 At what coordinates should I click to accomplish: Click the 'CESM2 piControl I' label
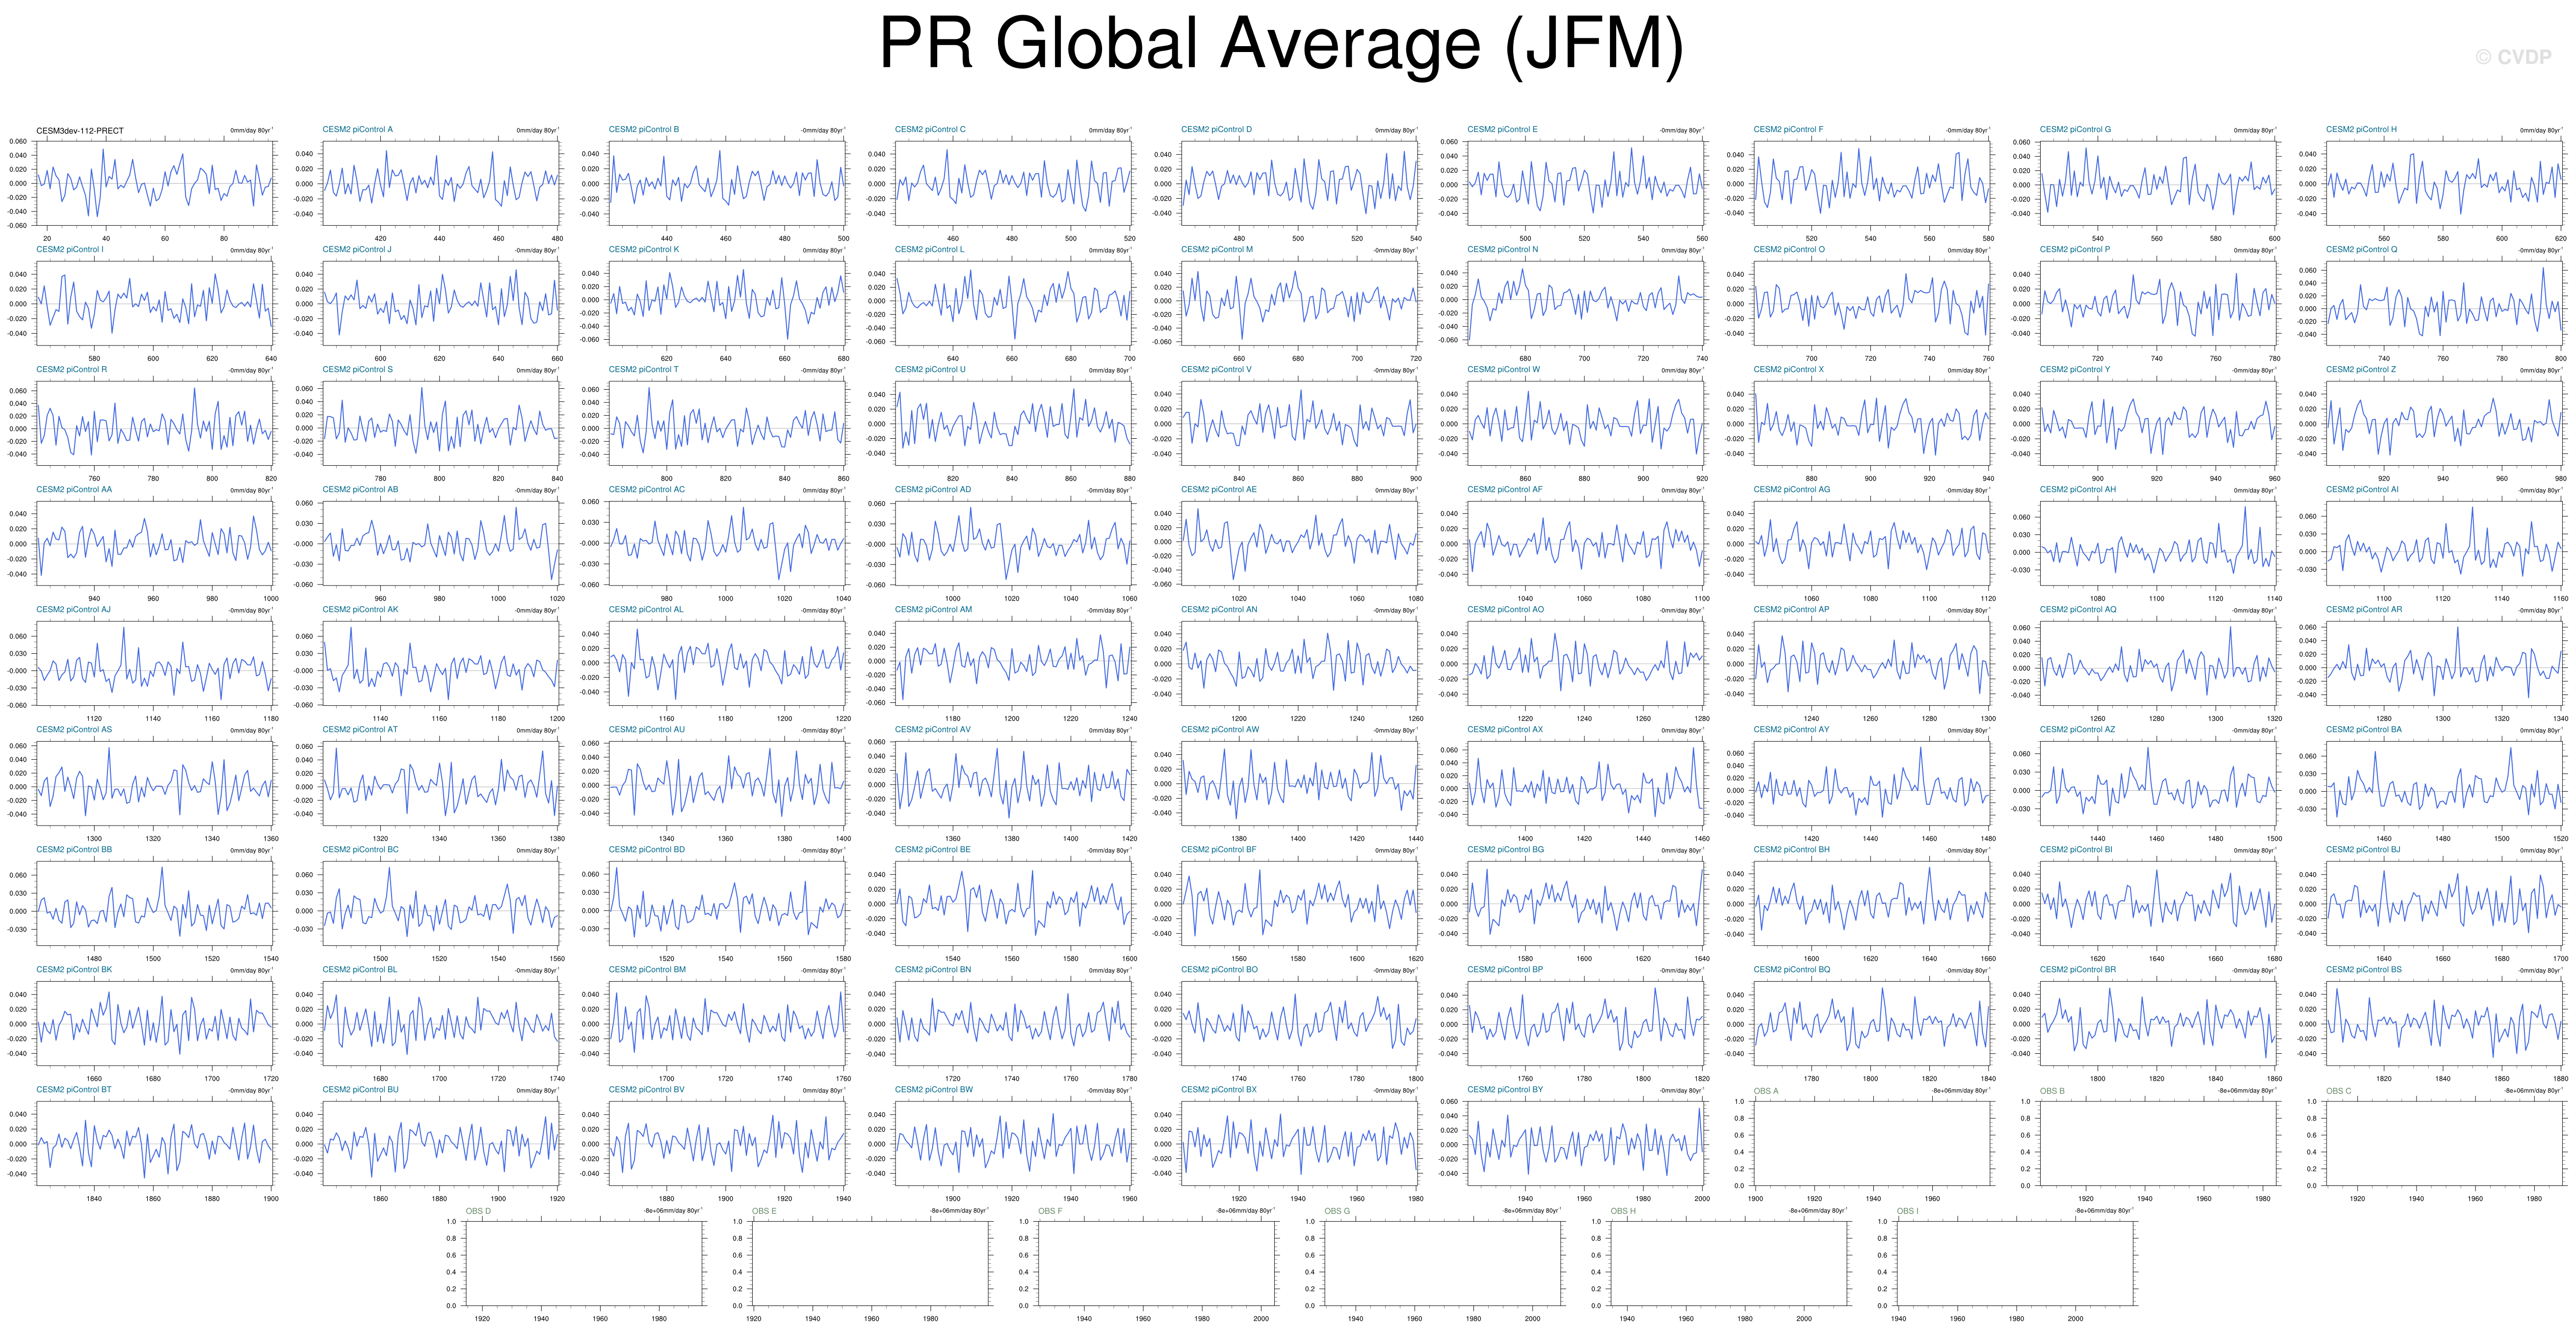[x=69, y=250]
